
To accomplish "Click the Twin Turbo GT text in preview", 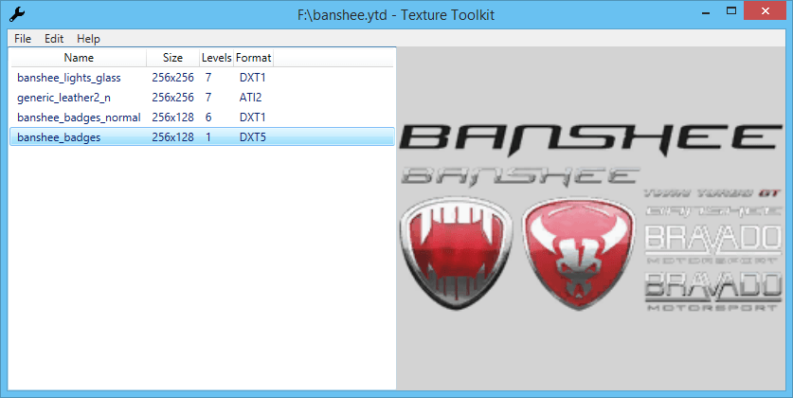I will coord(715,192).
